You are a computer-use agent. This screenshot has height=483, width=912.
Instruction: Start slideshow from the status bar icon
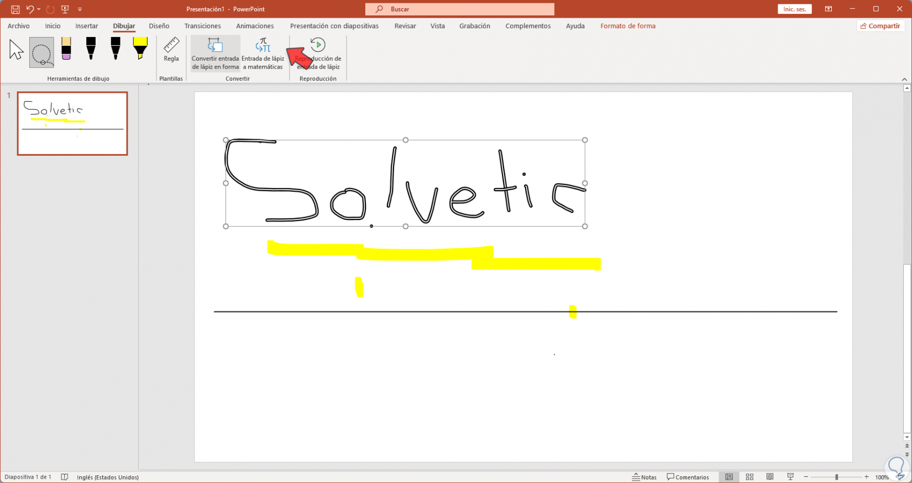[x=790, y=477]
